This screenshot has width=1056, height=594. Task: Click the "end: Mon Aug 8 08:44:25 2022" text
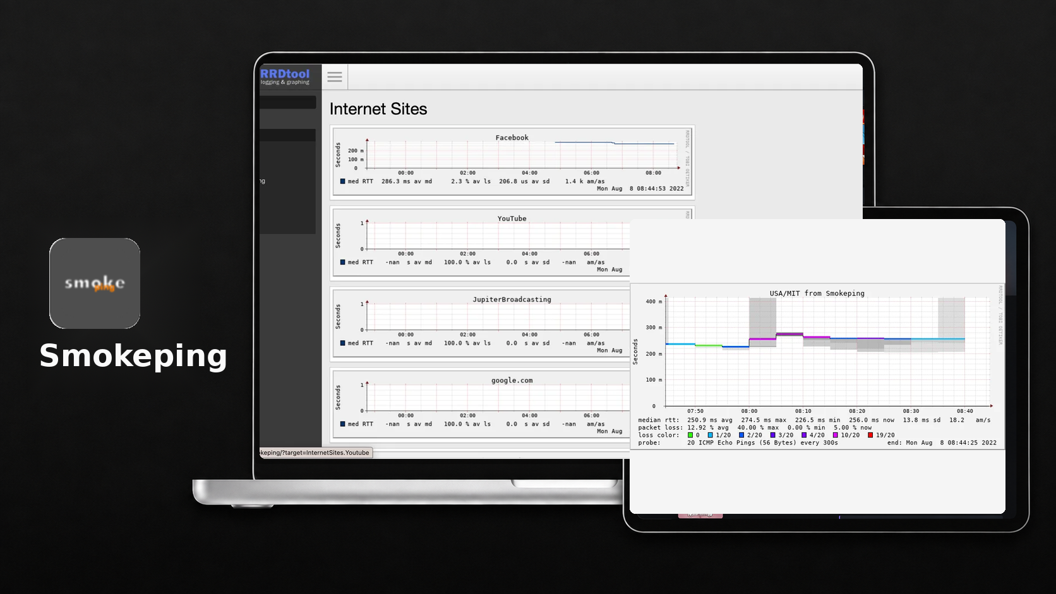coord(942,443)
